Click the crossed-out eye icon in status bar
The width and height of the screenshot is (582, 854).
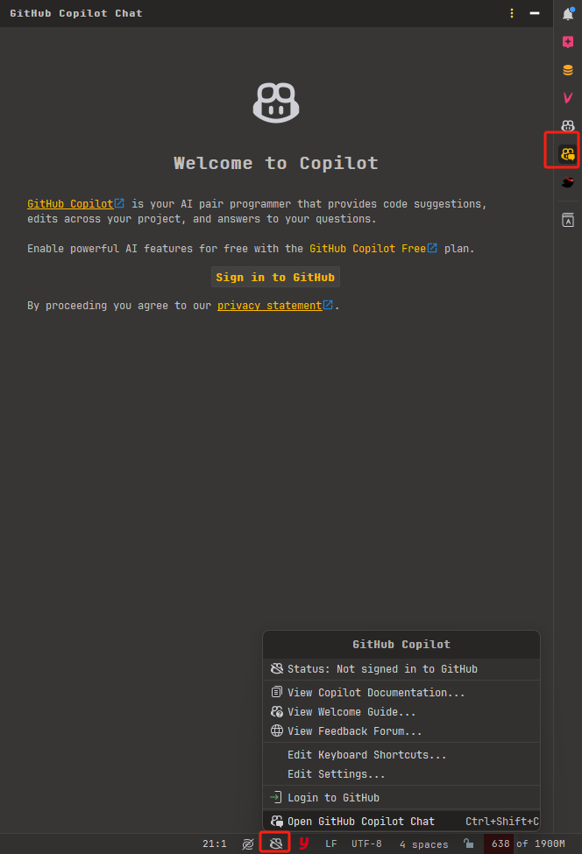pyautogui.click(x=248, y=843)
